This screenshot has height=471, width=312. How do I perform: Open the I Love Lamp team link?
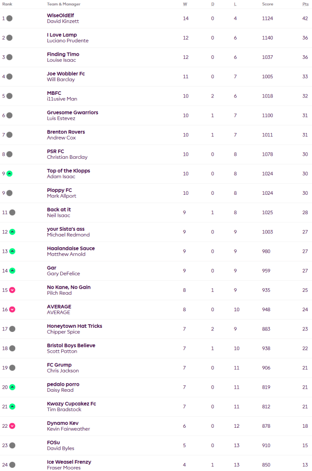(62, 35)
